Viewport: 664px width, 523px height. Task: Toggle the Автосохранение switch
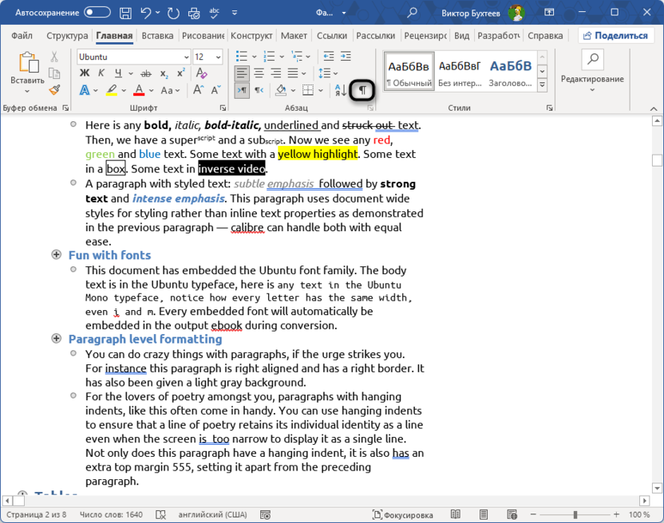[x=97, y=13]
